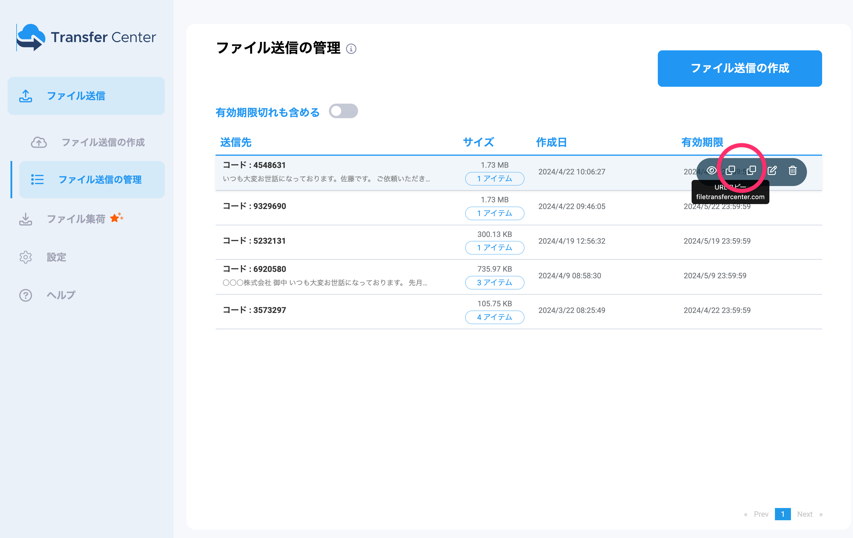The width and height of the screenshot is (853, 538).
Task: Click the URL copy icon in the hover toolbar
Action: tap(730, 171)
